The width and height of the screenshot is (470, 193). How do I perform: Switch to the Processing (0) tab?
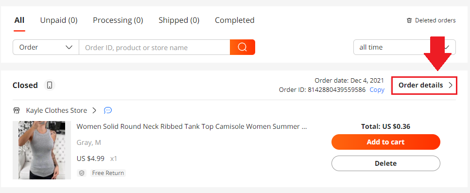pos(118,20)
